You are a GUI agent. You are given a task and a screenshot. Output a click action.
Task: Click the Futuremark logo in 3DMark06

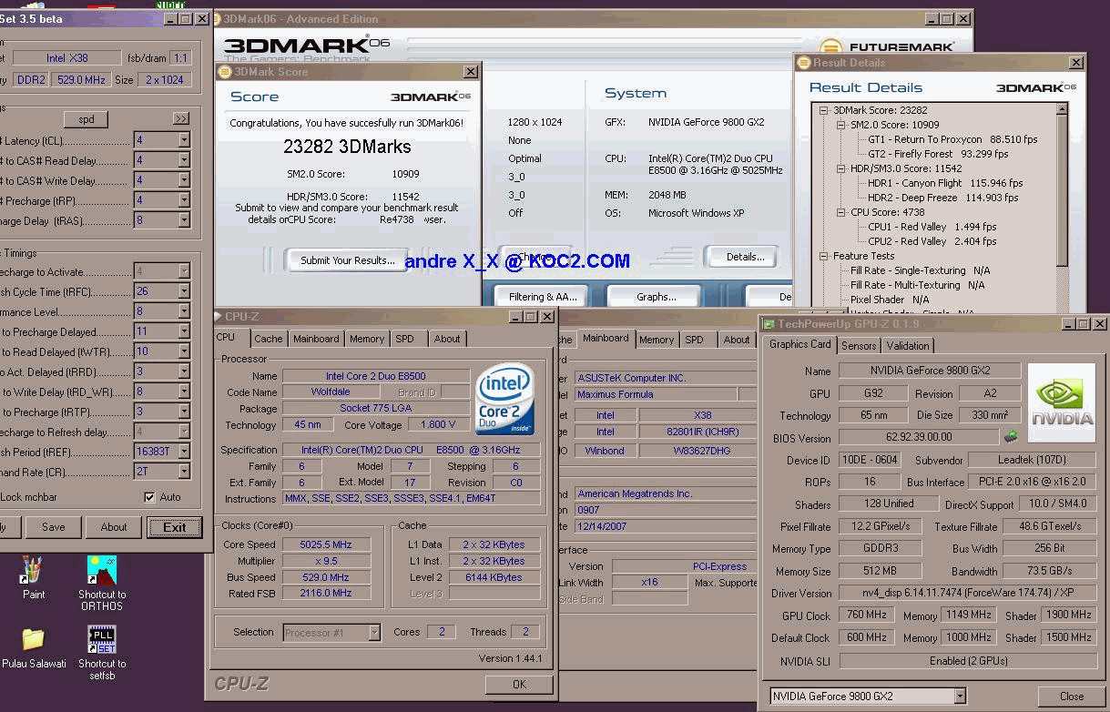coord(889,47)
